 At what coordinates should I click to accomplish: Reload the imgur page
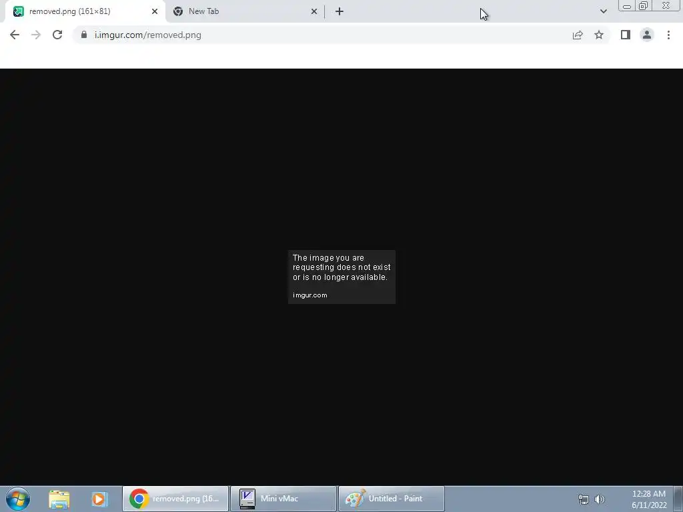pyautogui.click(x=57, y=35)
